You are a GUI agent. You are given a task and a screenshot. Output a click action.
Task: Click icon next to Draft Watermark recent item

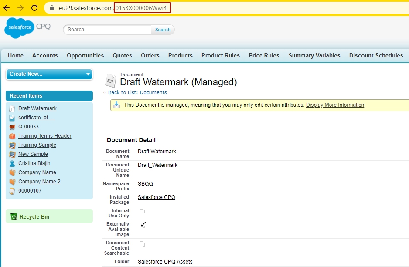coord(12,108)
